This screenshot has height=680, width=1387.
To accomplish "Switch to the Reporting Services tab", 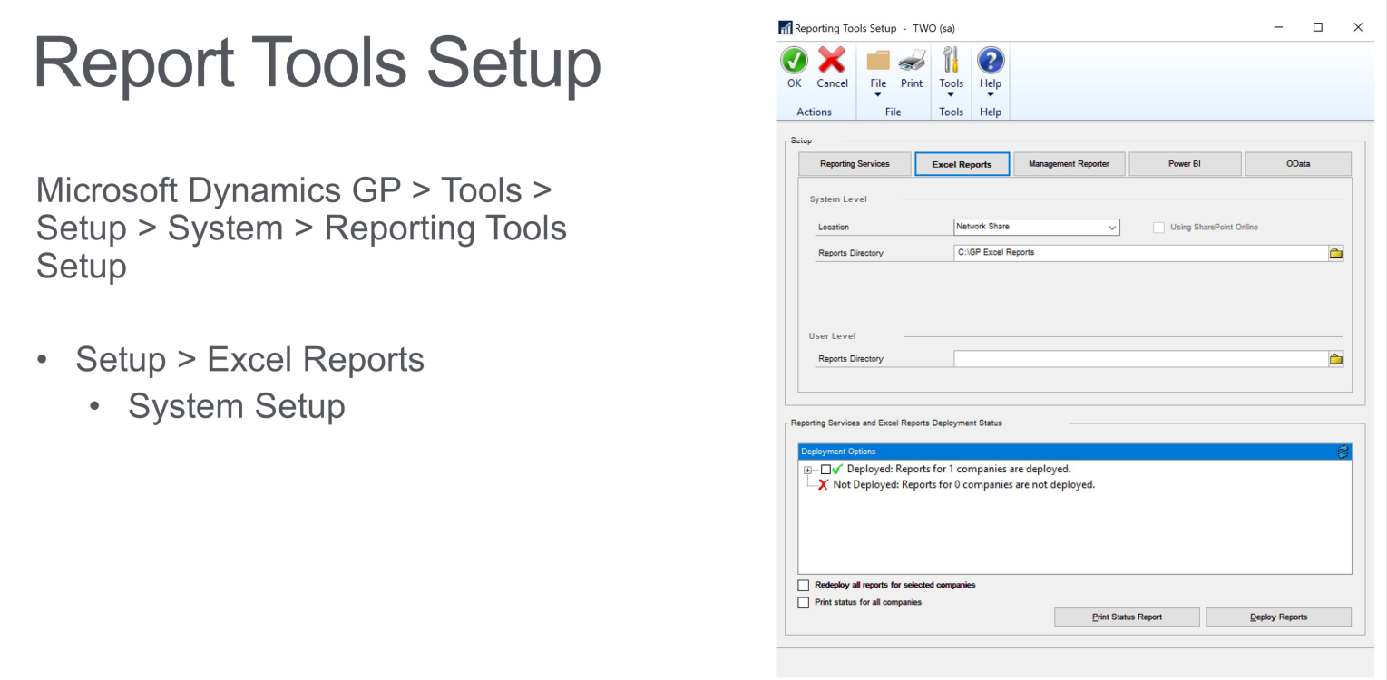I will 855,164.
